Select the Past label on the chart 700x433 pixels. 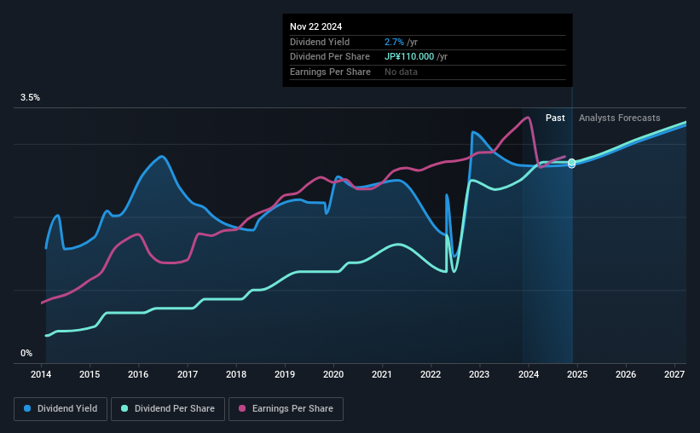click(x=555, y=118)
